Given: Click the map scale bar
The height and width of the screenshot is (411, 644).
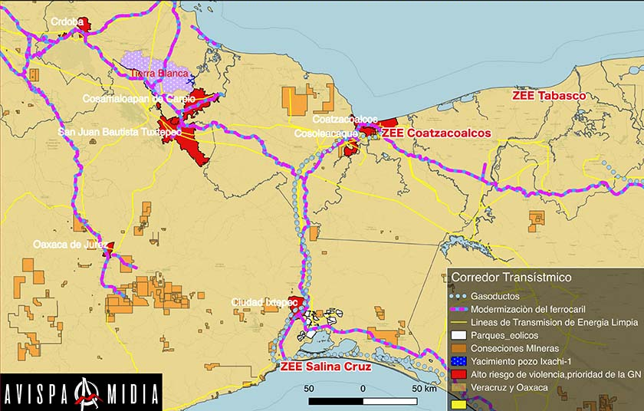Looking at the screenshot, I should coord(362,400).
